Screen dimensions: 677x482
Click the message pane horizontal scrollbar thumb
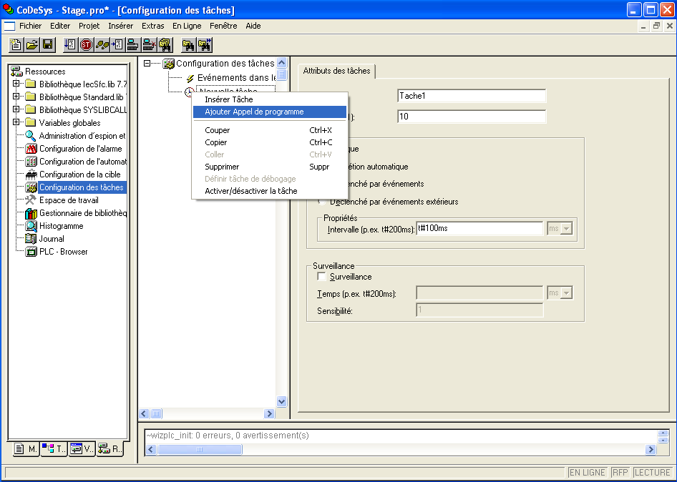(200, 450)
